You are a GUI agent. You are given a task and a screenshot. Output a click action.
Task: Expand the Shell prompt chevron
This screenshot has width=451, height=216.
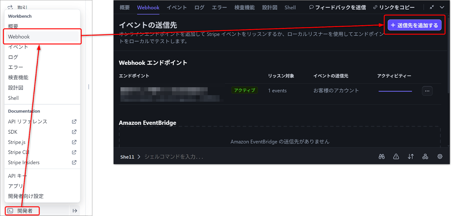point(139,157)
